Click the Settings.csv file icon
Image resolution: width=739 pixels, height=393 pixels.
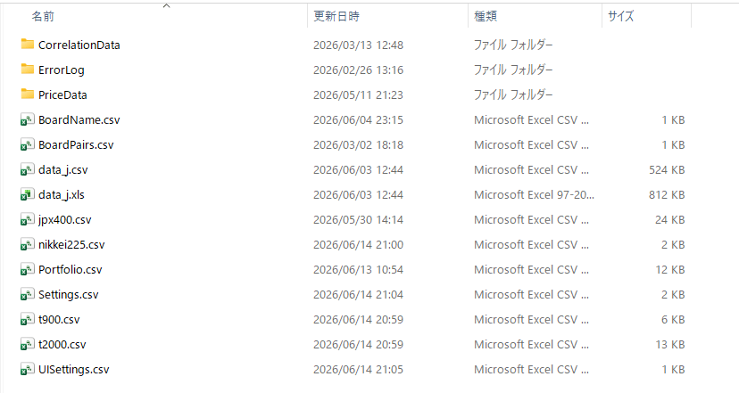pos(28,294)
